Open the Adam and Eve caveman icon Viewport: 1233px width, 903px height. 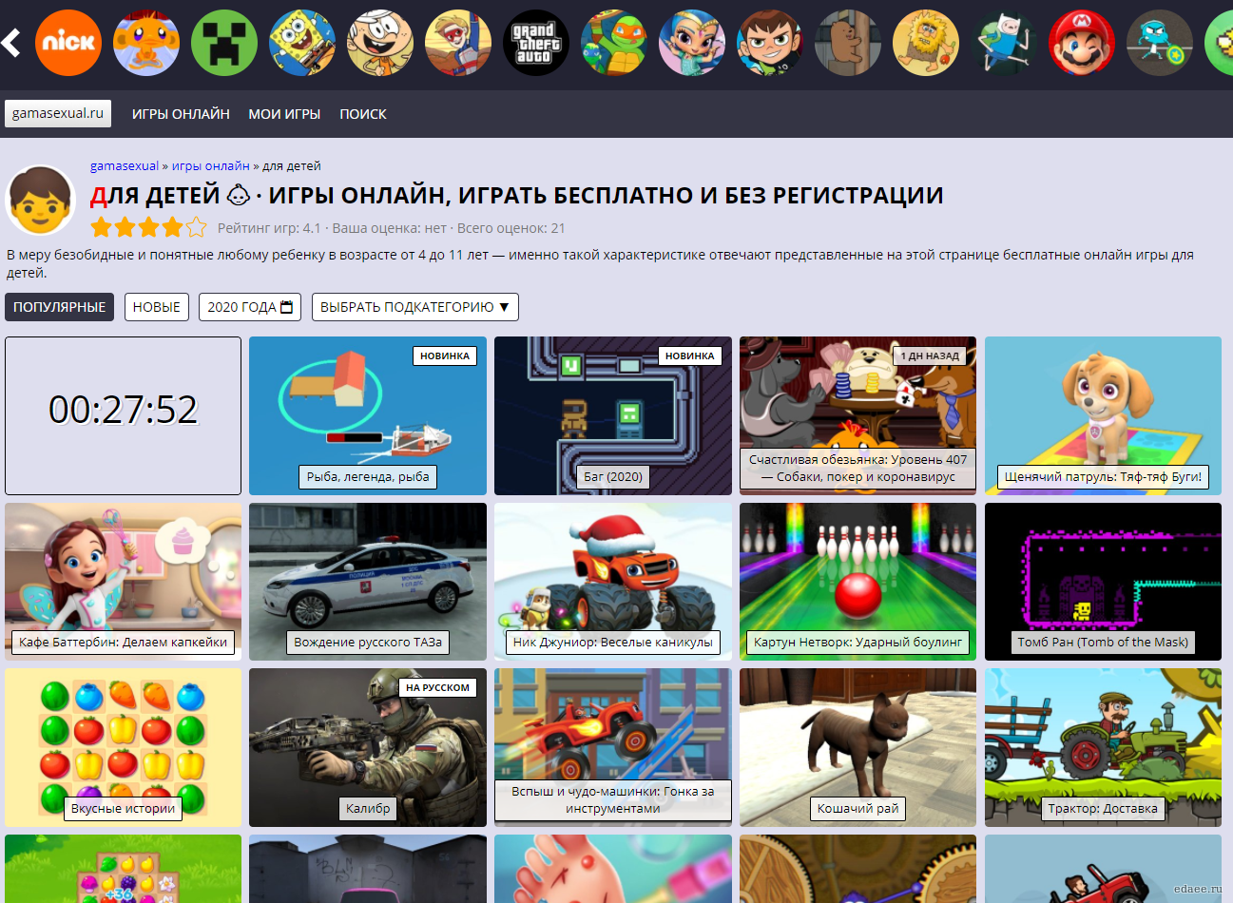926,43
